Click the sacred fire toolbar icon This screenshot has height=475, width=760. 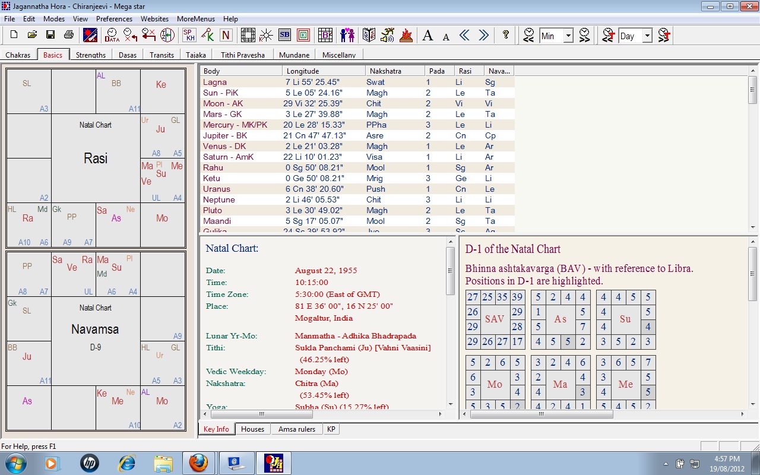[x=406, y=35]
